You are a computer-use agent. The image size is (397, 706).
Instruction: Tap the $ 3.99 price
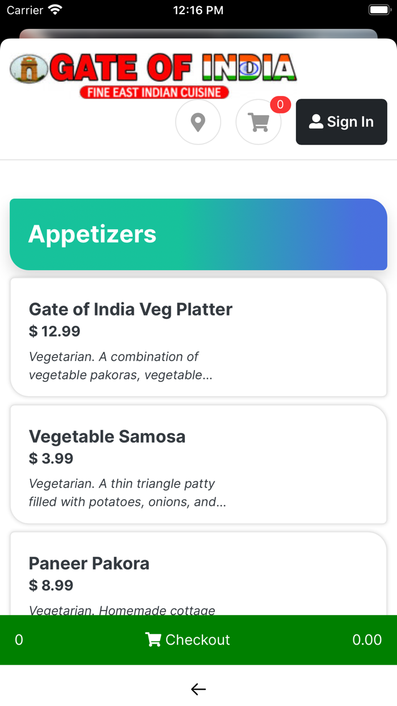coord(51,459)
